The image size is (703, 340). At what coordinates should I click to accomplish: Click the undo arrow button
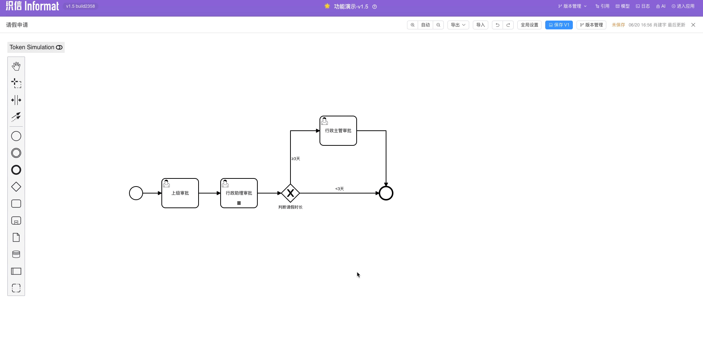497,25
